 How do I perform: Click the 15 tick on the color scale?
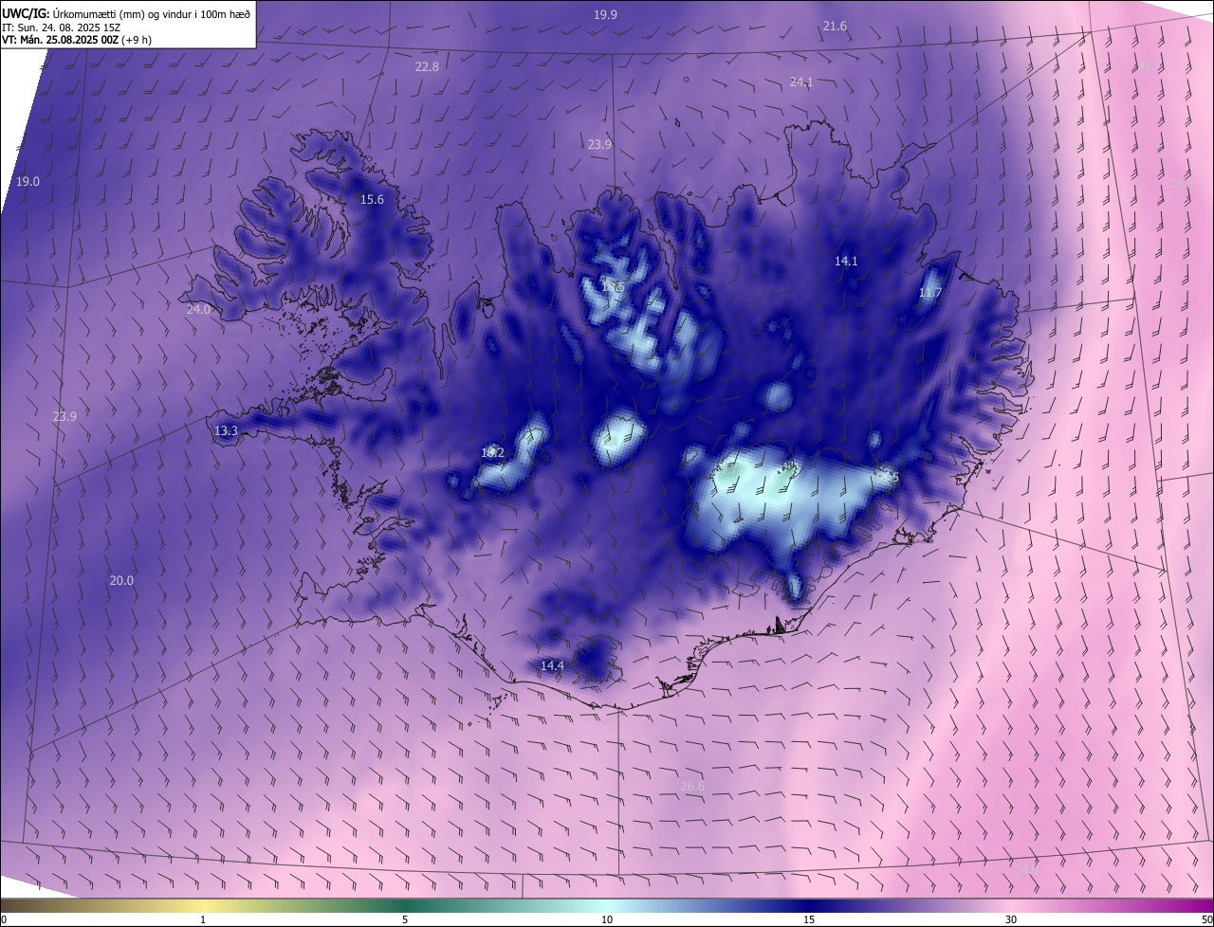pyautogui.click(x=809, y=919)
